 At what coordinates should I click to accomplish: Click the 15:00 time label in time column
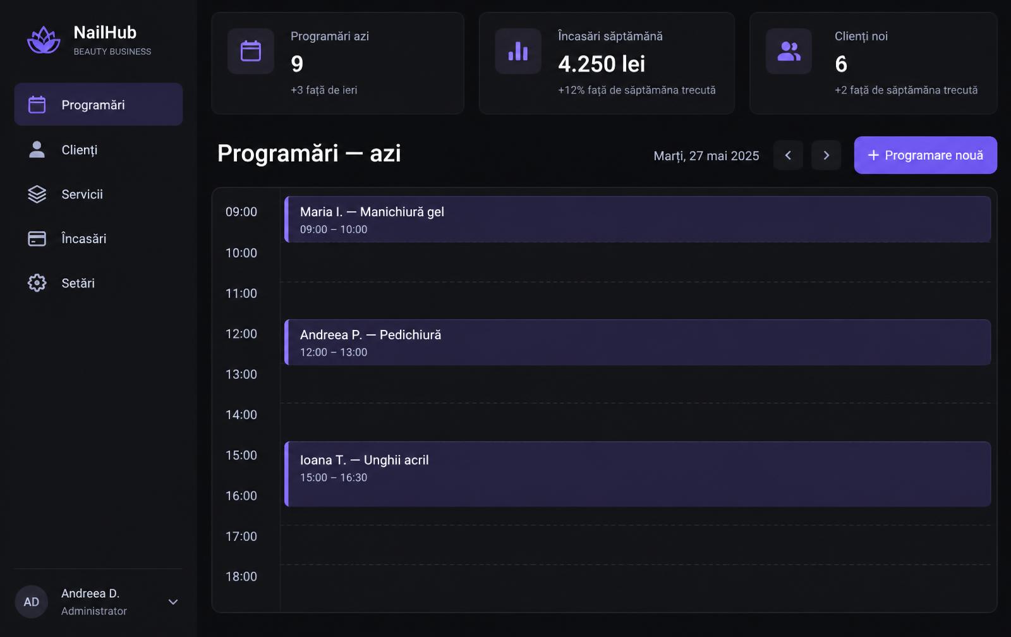click(x=241, y=455)
